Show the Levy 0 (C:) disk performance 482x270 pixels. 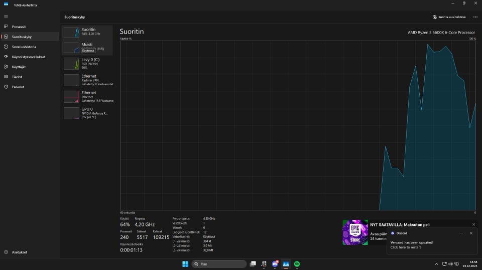[x=87, y=64]
